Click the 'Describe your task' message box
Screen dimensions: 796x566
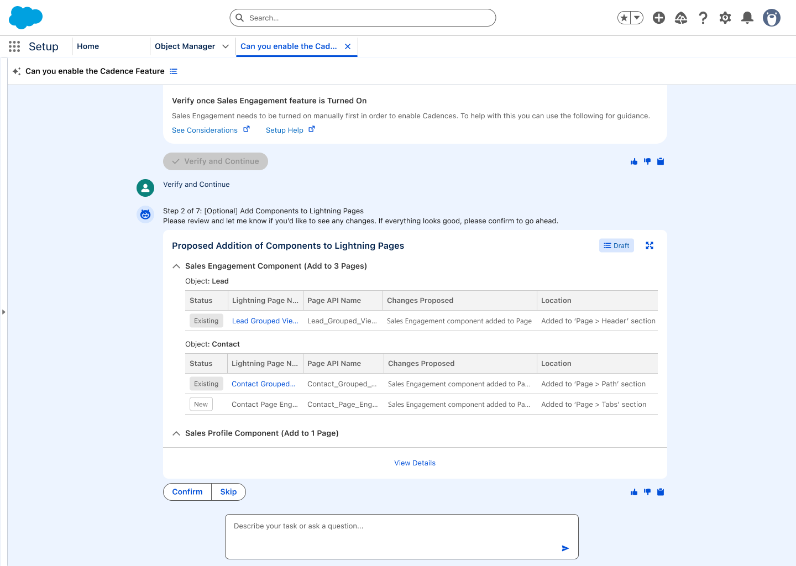click(x=402, y=537)
